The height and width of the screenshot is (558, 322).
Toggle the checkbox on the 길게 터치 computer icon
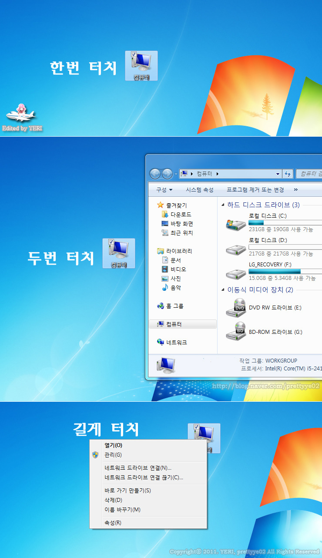197,427
